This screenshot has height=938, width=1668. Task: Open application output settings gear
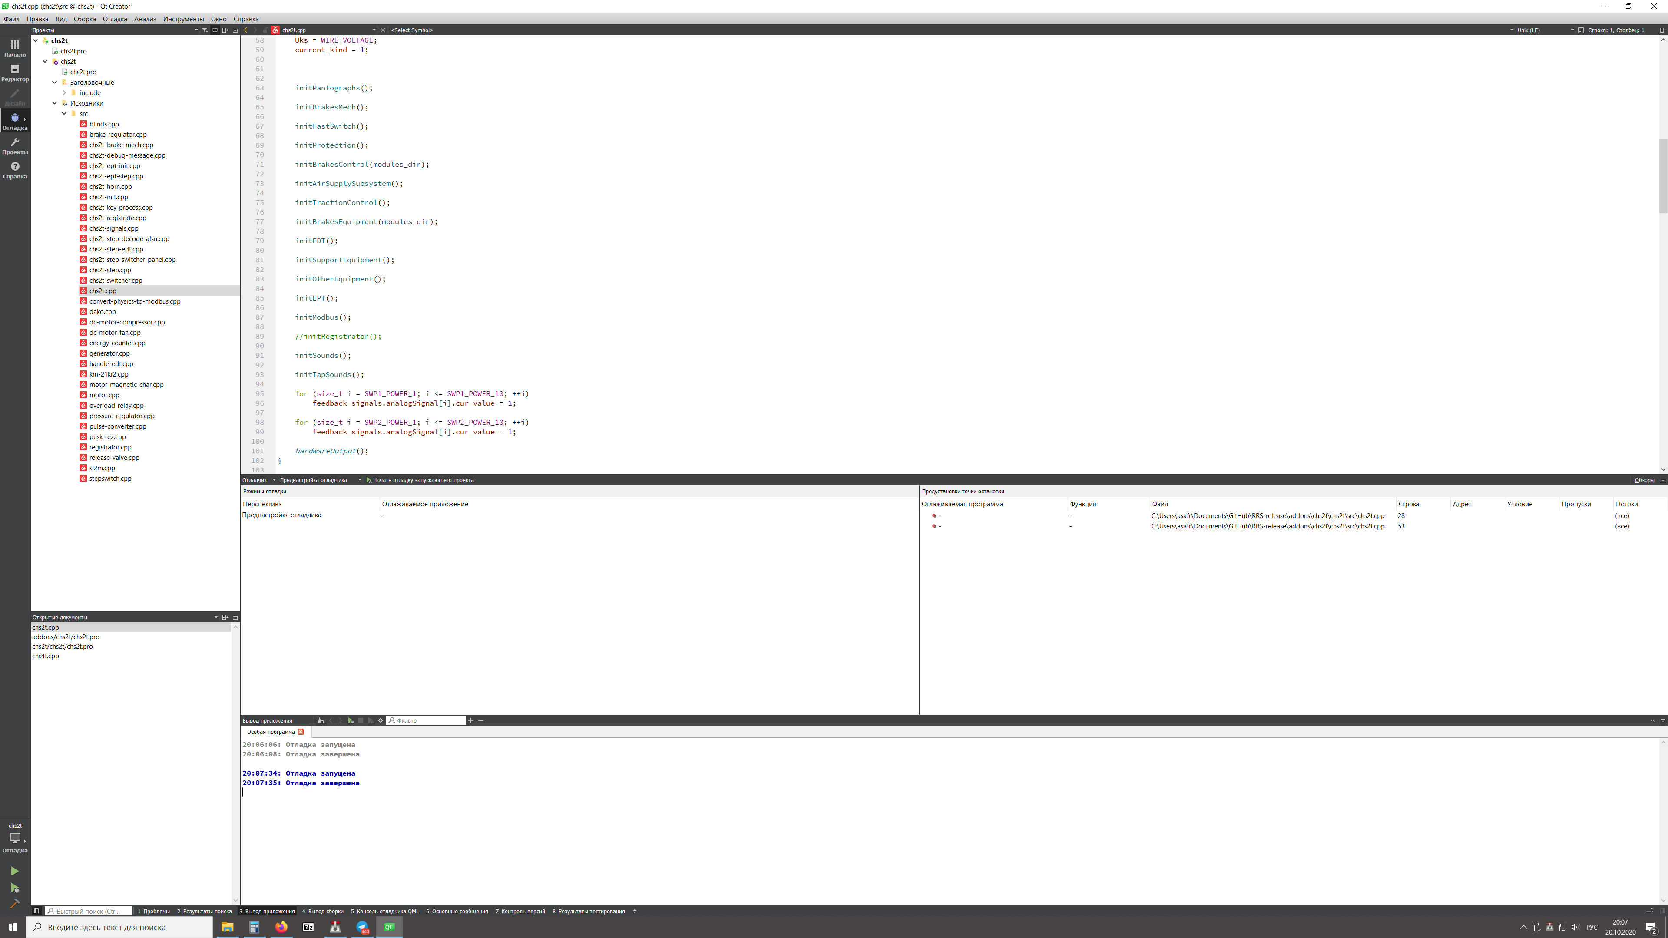coord(381,720)
